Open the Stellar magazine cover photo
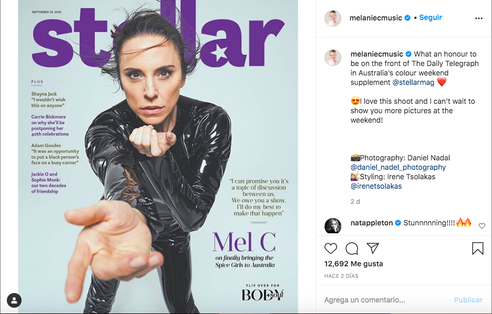This screenshot has width=492, height=314. tap(158, 157)
